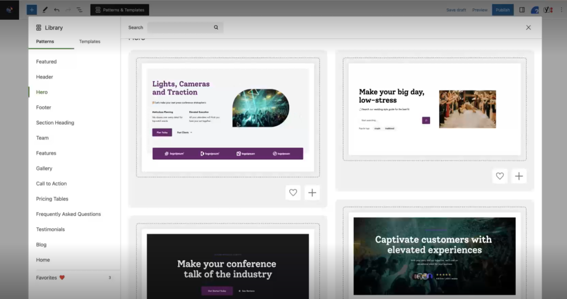Click Save draft link
This screenshot has width=567, height=299.
coord(456,10)
